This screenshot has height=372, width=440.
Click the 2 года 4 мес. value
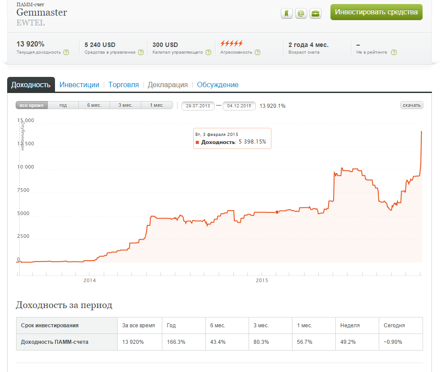pos(309,45)
